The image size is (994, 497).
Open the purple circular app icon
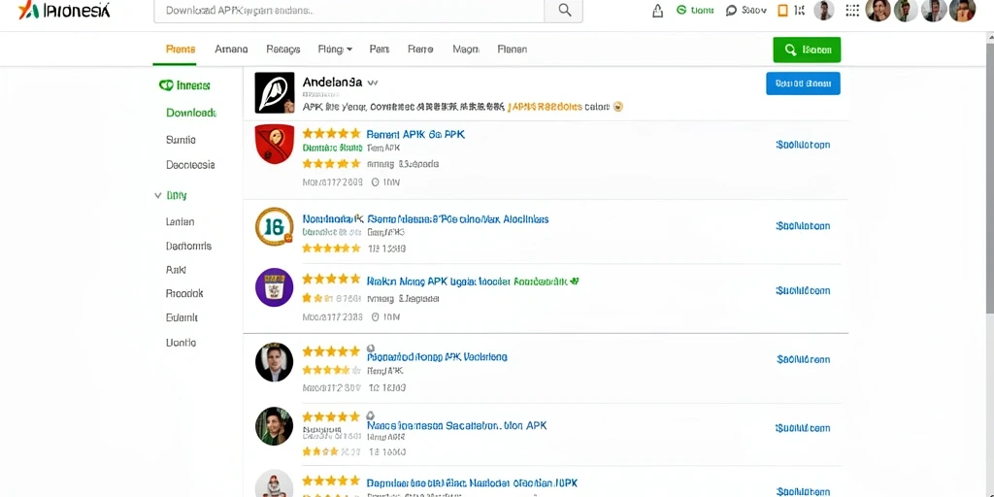point(275,287)
